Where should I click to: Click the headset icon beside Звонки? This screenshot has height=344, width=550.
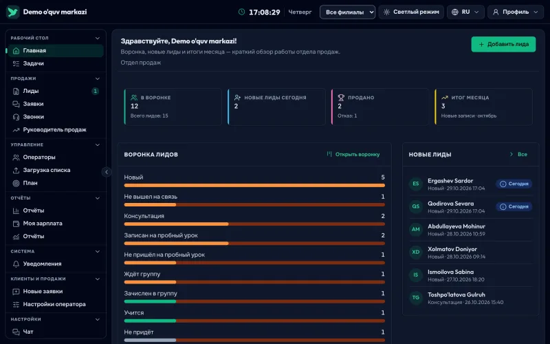tap(16, 117)
